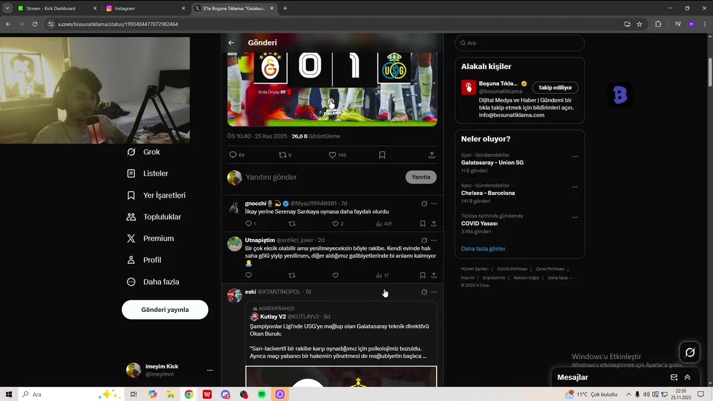Switch to the Instagram tab
713x401 pixels.
pyautogui.click(x=145, y=8)
